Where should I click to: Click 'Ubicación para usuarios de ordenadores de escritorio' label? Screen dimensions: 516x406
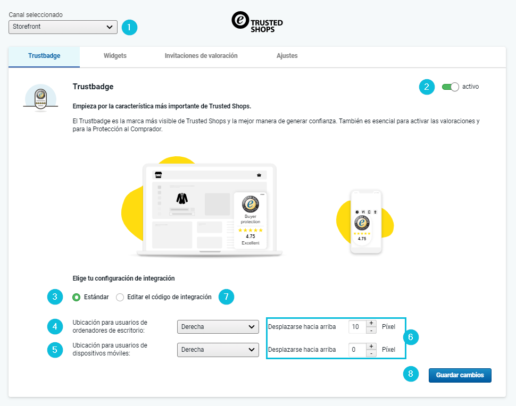[x=110, y=326]
